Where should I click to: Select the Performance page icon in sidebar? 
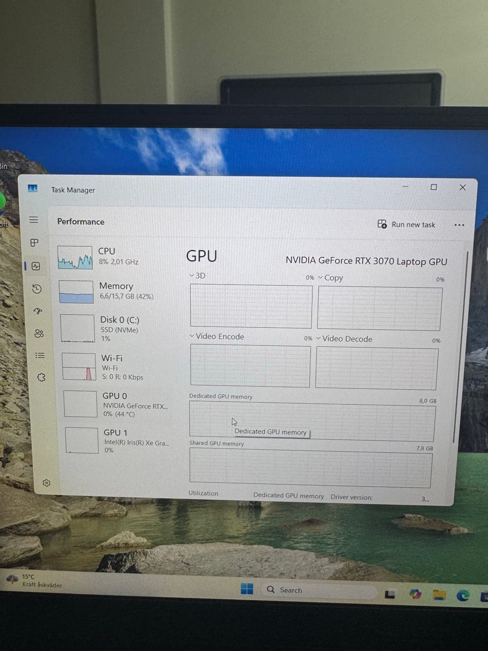[x=36, y=266]
